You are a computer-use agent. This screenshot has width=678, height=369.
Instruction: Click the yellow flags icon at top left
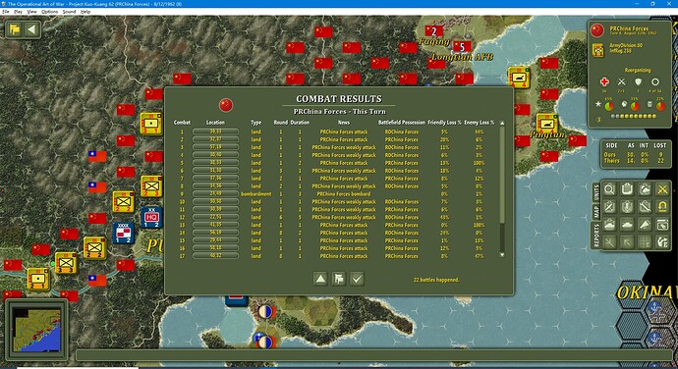[15, 29]
